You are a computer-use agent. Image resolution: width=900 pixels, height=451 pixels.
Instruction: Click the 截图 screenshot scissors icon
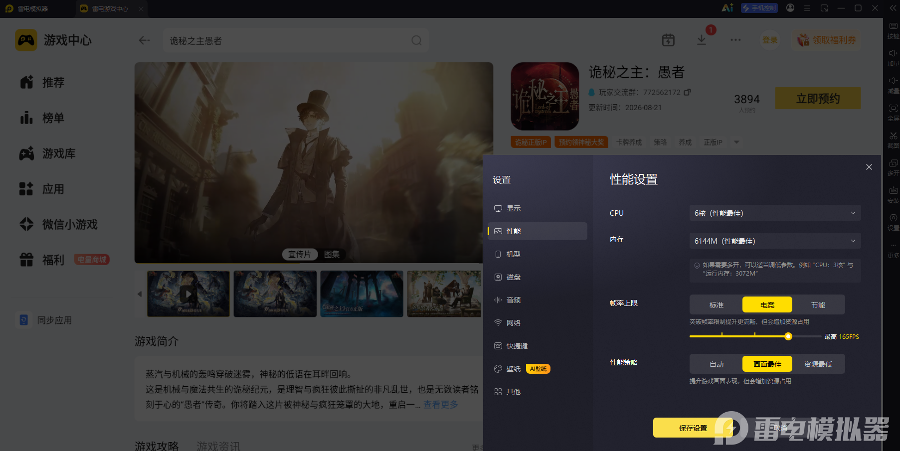click(893, 140)
